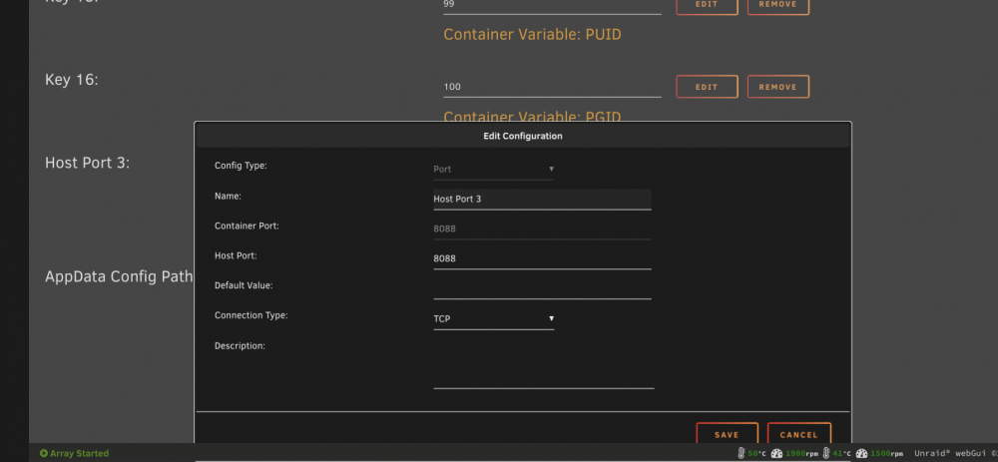Click Edit next to the value 99
998x462 pixels.
pyautogui.click(x=707, y=5)
